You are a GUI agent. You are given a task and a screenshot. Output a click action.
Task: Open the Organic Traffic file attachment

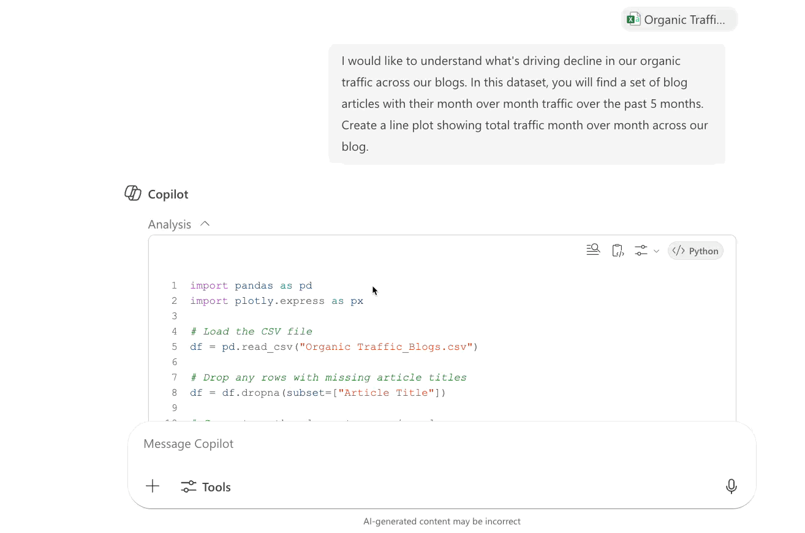click(684, 20)
